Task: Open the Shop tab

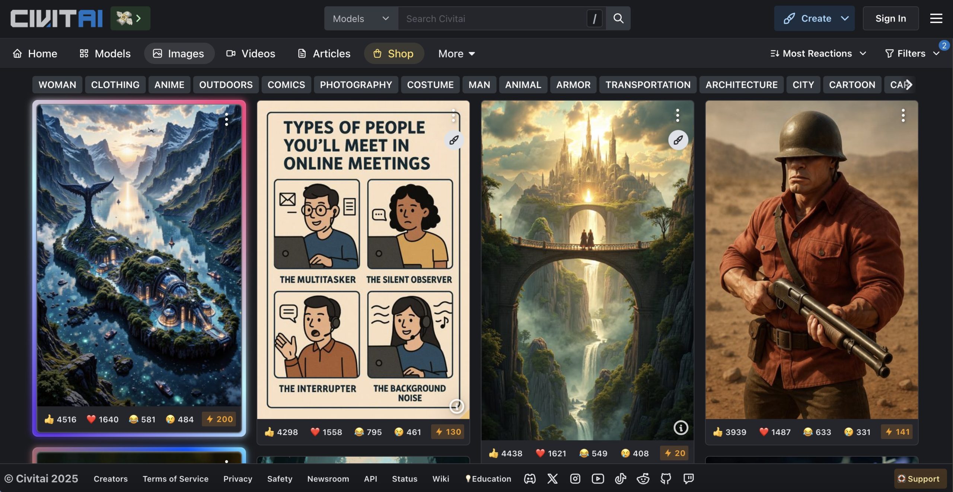Action: [393, 54]
